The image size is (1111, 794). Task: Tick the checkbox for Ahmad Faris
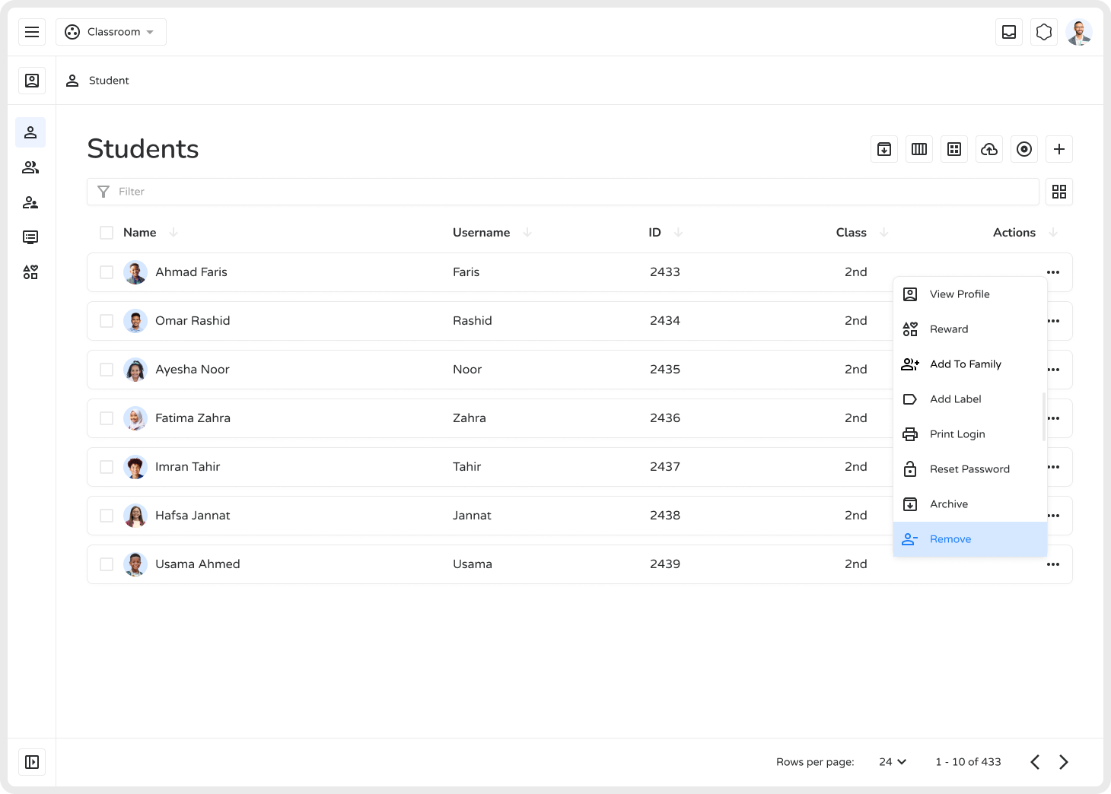pyautogui.click(x=107, y=272)
